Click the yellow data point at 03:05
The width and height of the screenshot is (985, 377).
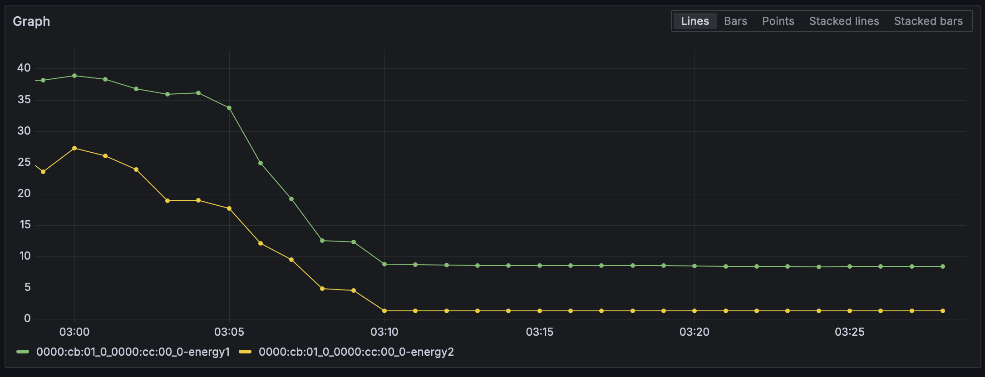(x=229, y=208)
